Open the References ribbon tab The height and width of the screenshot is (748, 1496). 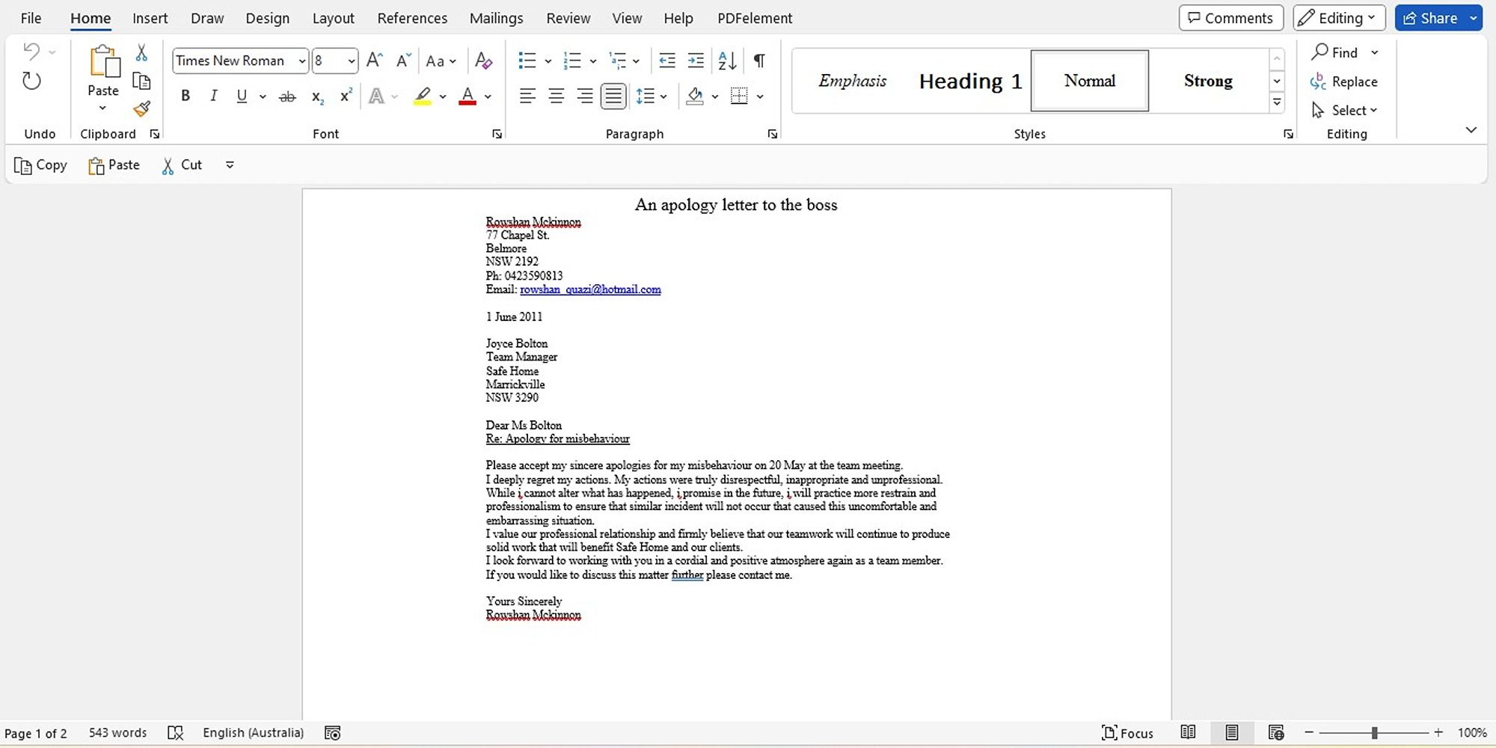pyautogui.click(x=412, y=18)
